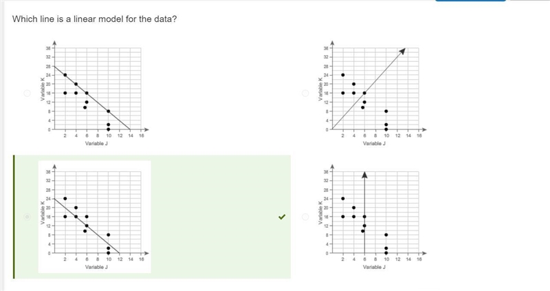Screen dimensions: 550x291
Task: Click the graph with the increasing arrow line
Action: tap(372, 94)
